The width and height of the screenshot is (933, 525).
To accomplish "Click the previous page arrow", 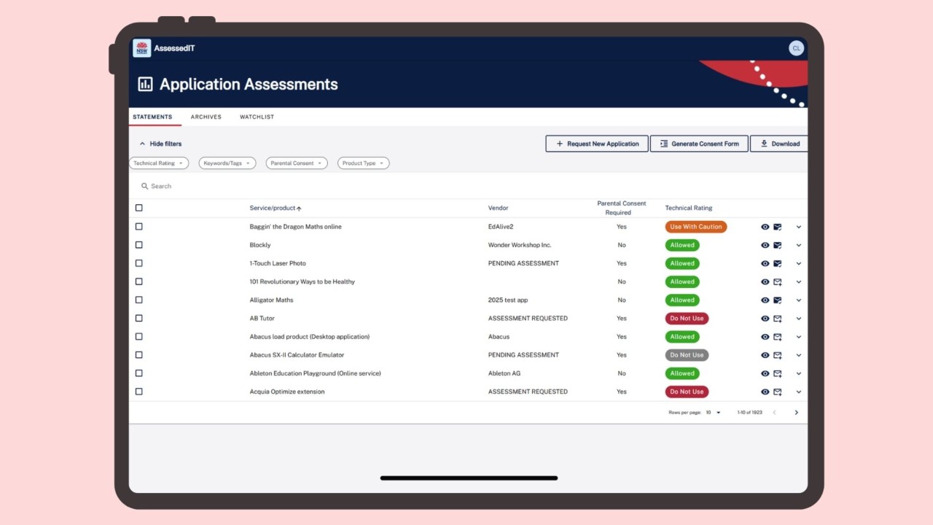I will 774,413.
